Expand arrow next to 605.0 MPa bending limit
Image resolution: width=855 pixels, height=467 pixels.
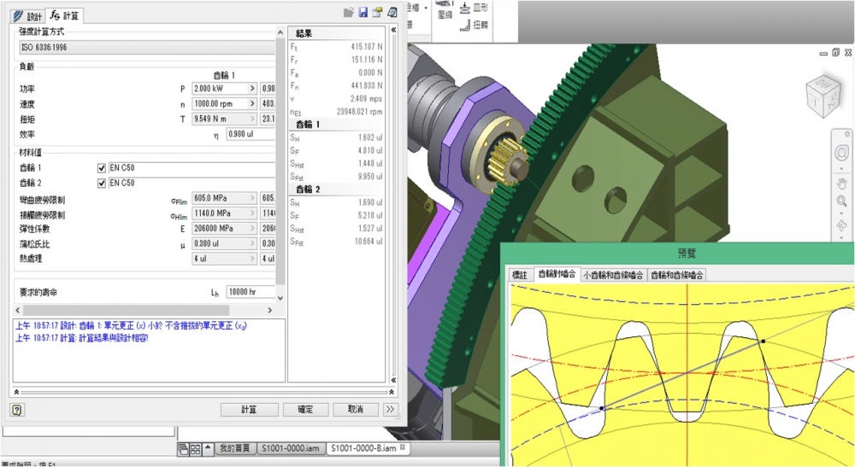252,198
